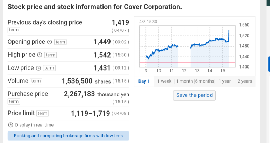Click the clock icon beside High price
The height and width of the screenshot is (143, 270).
pyautogui.click(x=40, y=55)
